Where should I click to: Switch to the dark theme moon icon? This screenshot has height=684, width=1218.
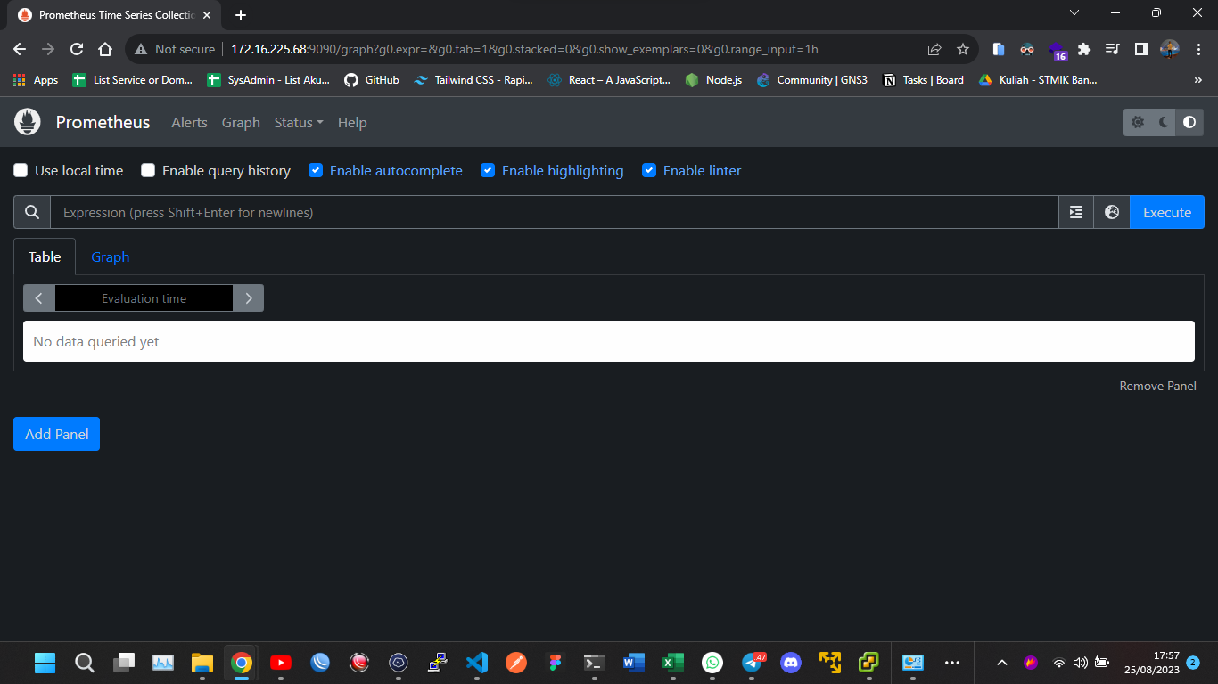[x=1164, y=122]
